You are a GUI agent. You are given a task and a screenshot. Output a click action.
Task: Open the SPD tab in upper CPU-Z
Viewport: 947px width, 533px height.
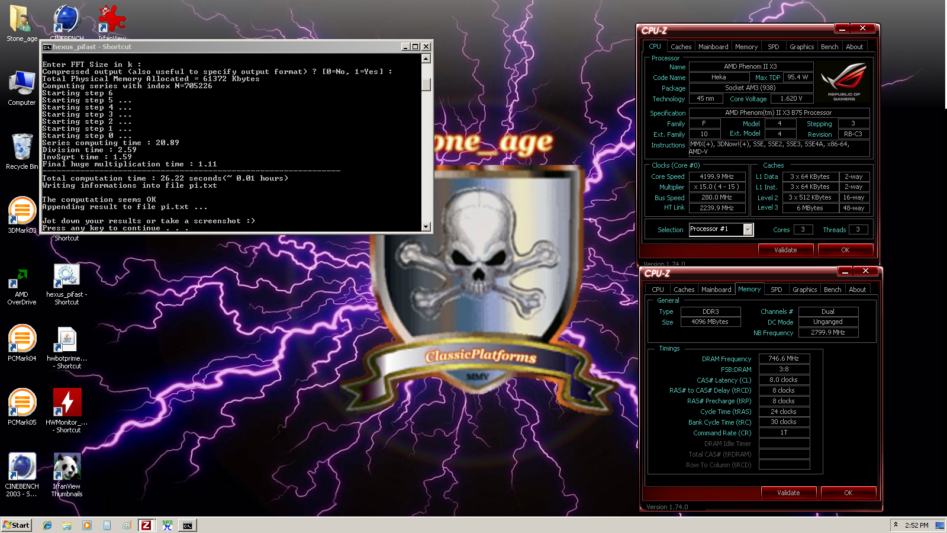(774, 47)
